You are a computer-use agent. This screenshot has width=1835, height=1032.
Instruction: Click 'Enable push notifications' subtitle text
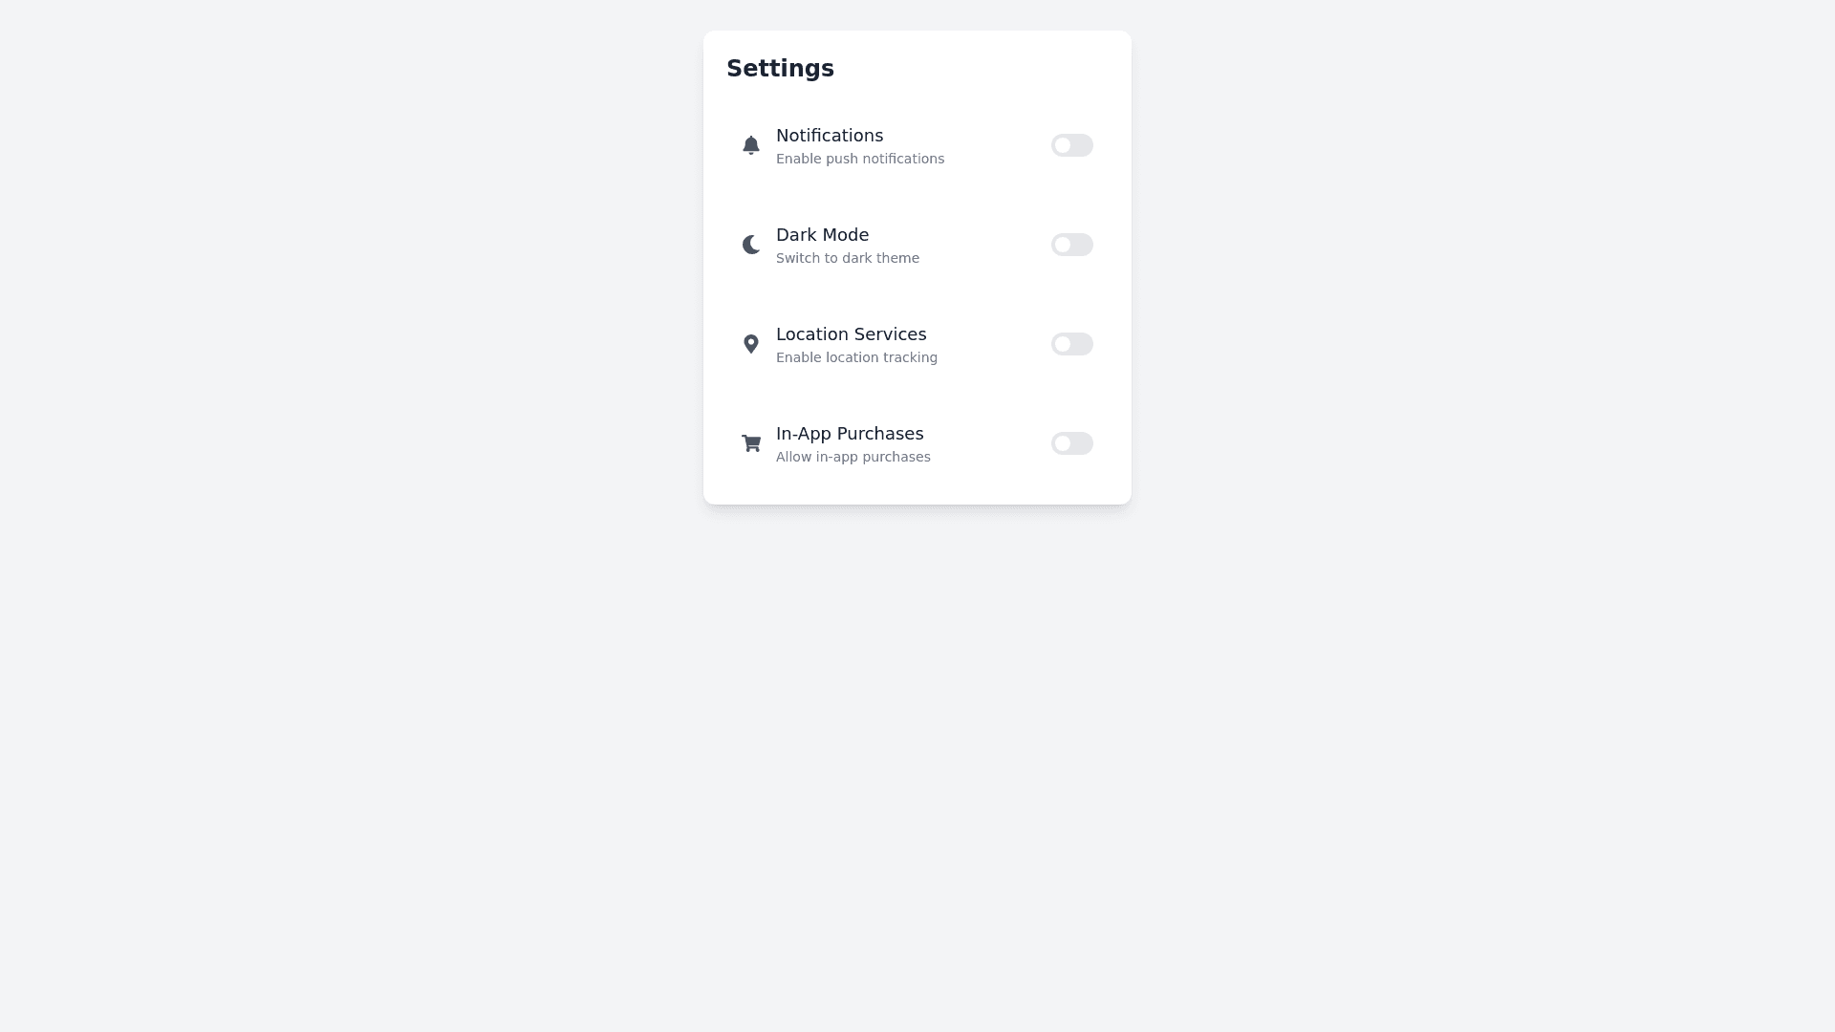[860, 159]
